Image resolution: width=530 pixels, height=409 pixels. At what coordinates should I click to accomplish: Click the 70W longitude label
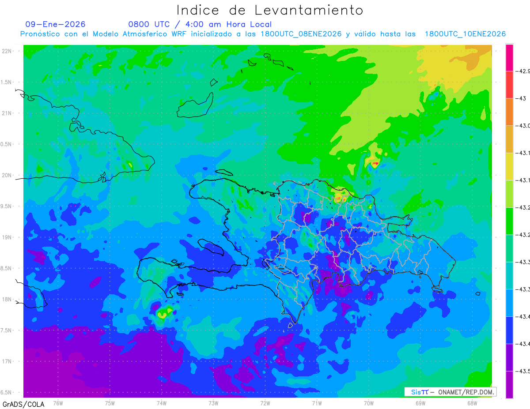point(369,403)
